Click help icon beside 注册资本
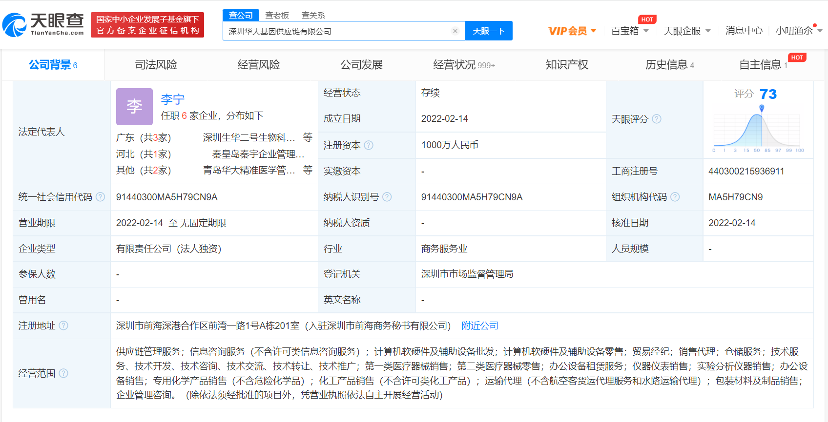Viewport: 828px width, 422px height. pyautogui.click(x=369, y=145)
